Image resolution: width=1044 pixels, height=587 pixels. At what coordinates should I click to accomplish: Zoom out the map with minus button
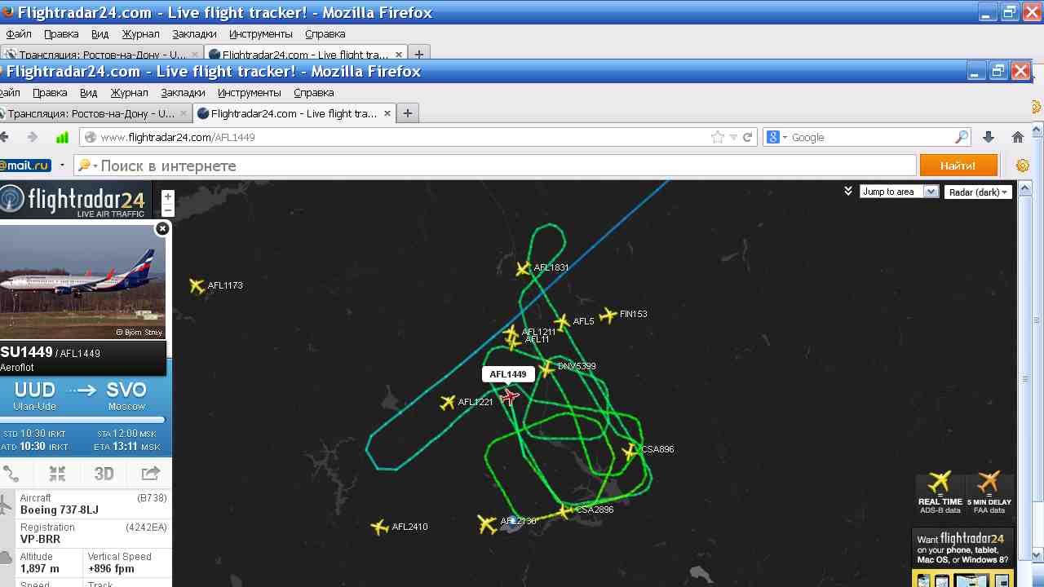tap(168, 210)
